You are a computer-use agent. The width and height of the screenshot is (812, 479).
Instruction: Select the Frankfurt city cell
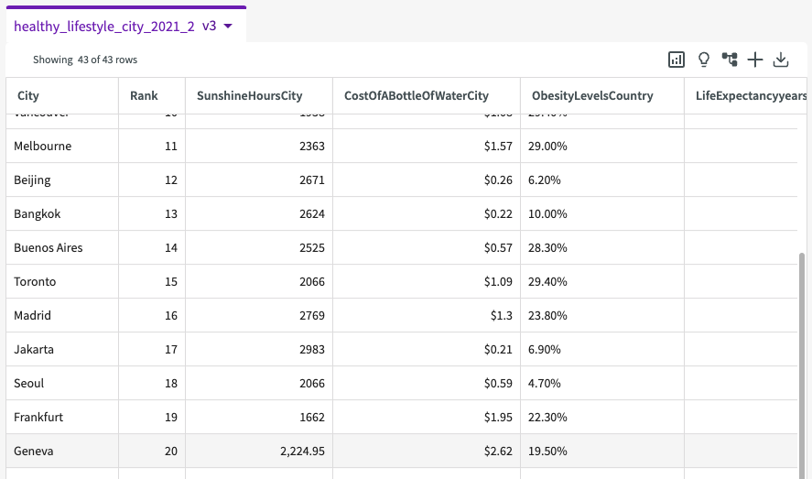click(x=62, y=418)
